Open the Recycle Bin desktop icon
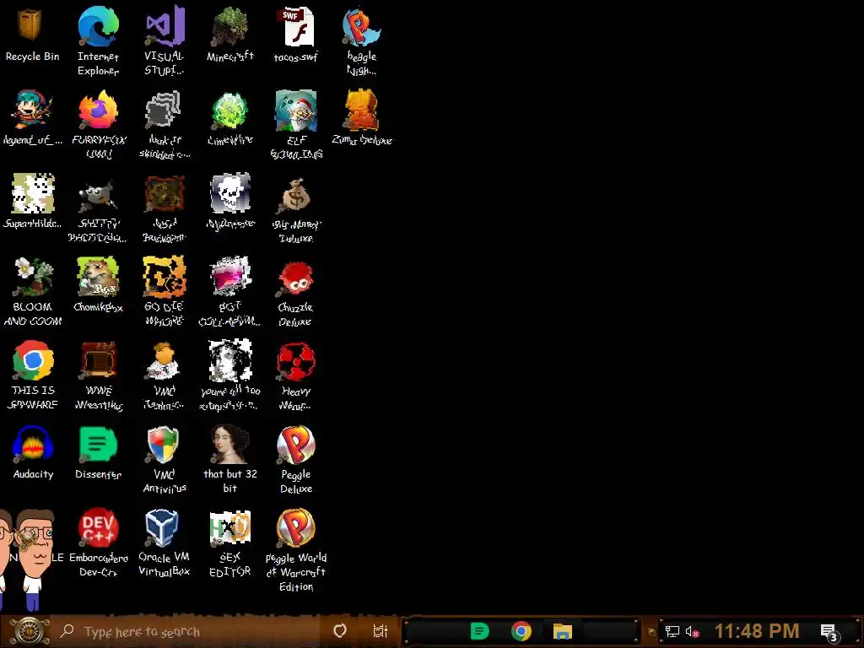864x648 pixels. (x=30, y=25)
